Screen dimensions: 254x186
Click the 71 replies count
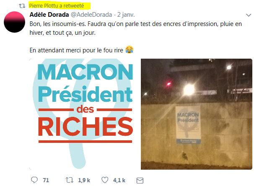tap(46, 180)
